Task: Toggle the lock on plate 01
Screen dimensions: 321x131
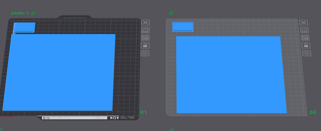Action: click(145, 45)
